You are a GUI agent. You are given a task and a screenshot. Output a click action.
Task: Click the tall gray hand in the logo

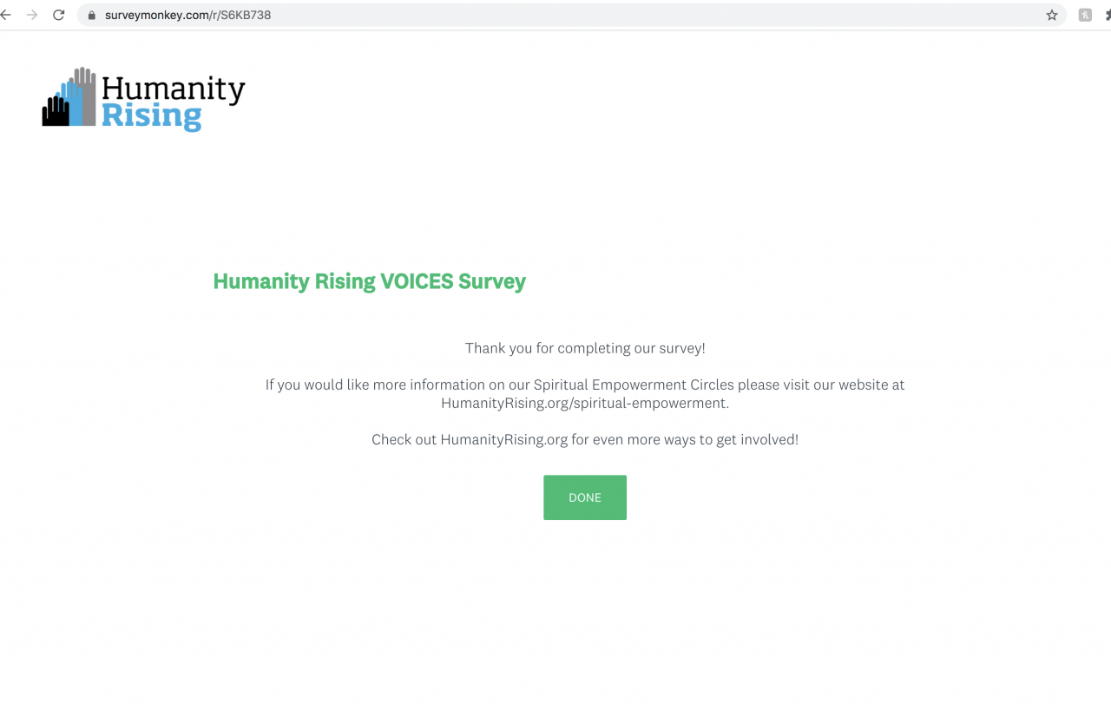click(86, 93)
